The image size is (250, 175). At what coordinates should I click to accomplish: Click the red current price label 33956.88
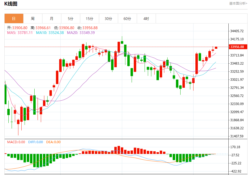238,47
